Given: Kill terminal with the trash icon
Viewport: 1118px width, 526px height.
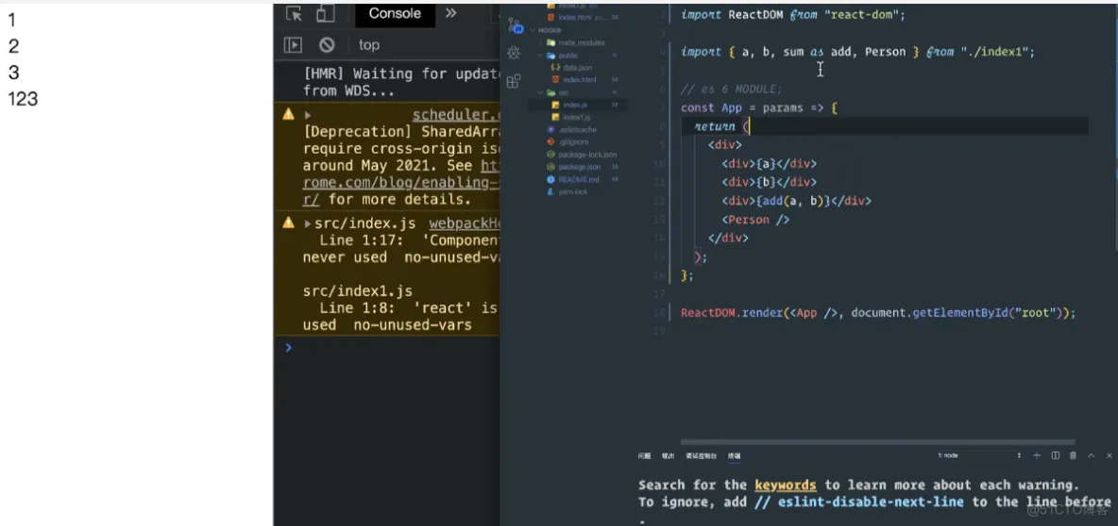Looking at the screenshot, I should coord(1073,455).
